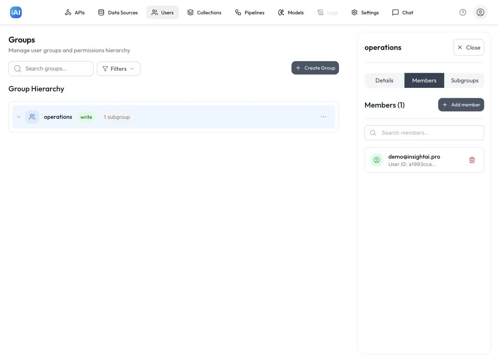Navigate to Collections
The height and width of the screenshot is (361, 498).
204,12
